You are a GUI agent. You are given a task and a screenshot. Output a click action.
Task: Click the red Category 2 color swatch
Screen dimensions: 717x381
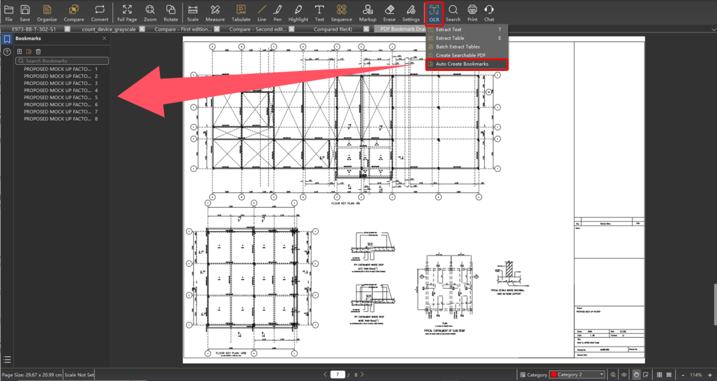click(553, 374)
